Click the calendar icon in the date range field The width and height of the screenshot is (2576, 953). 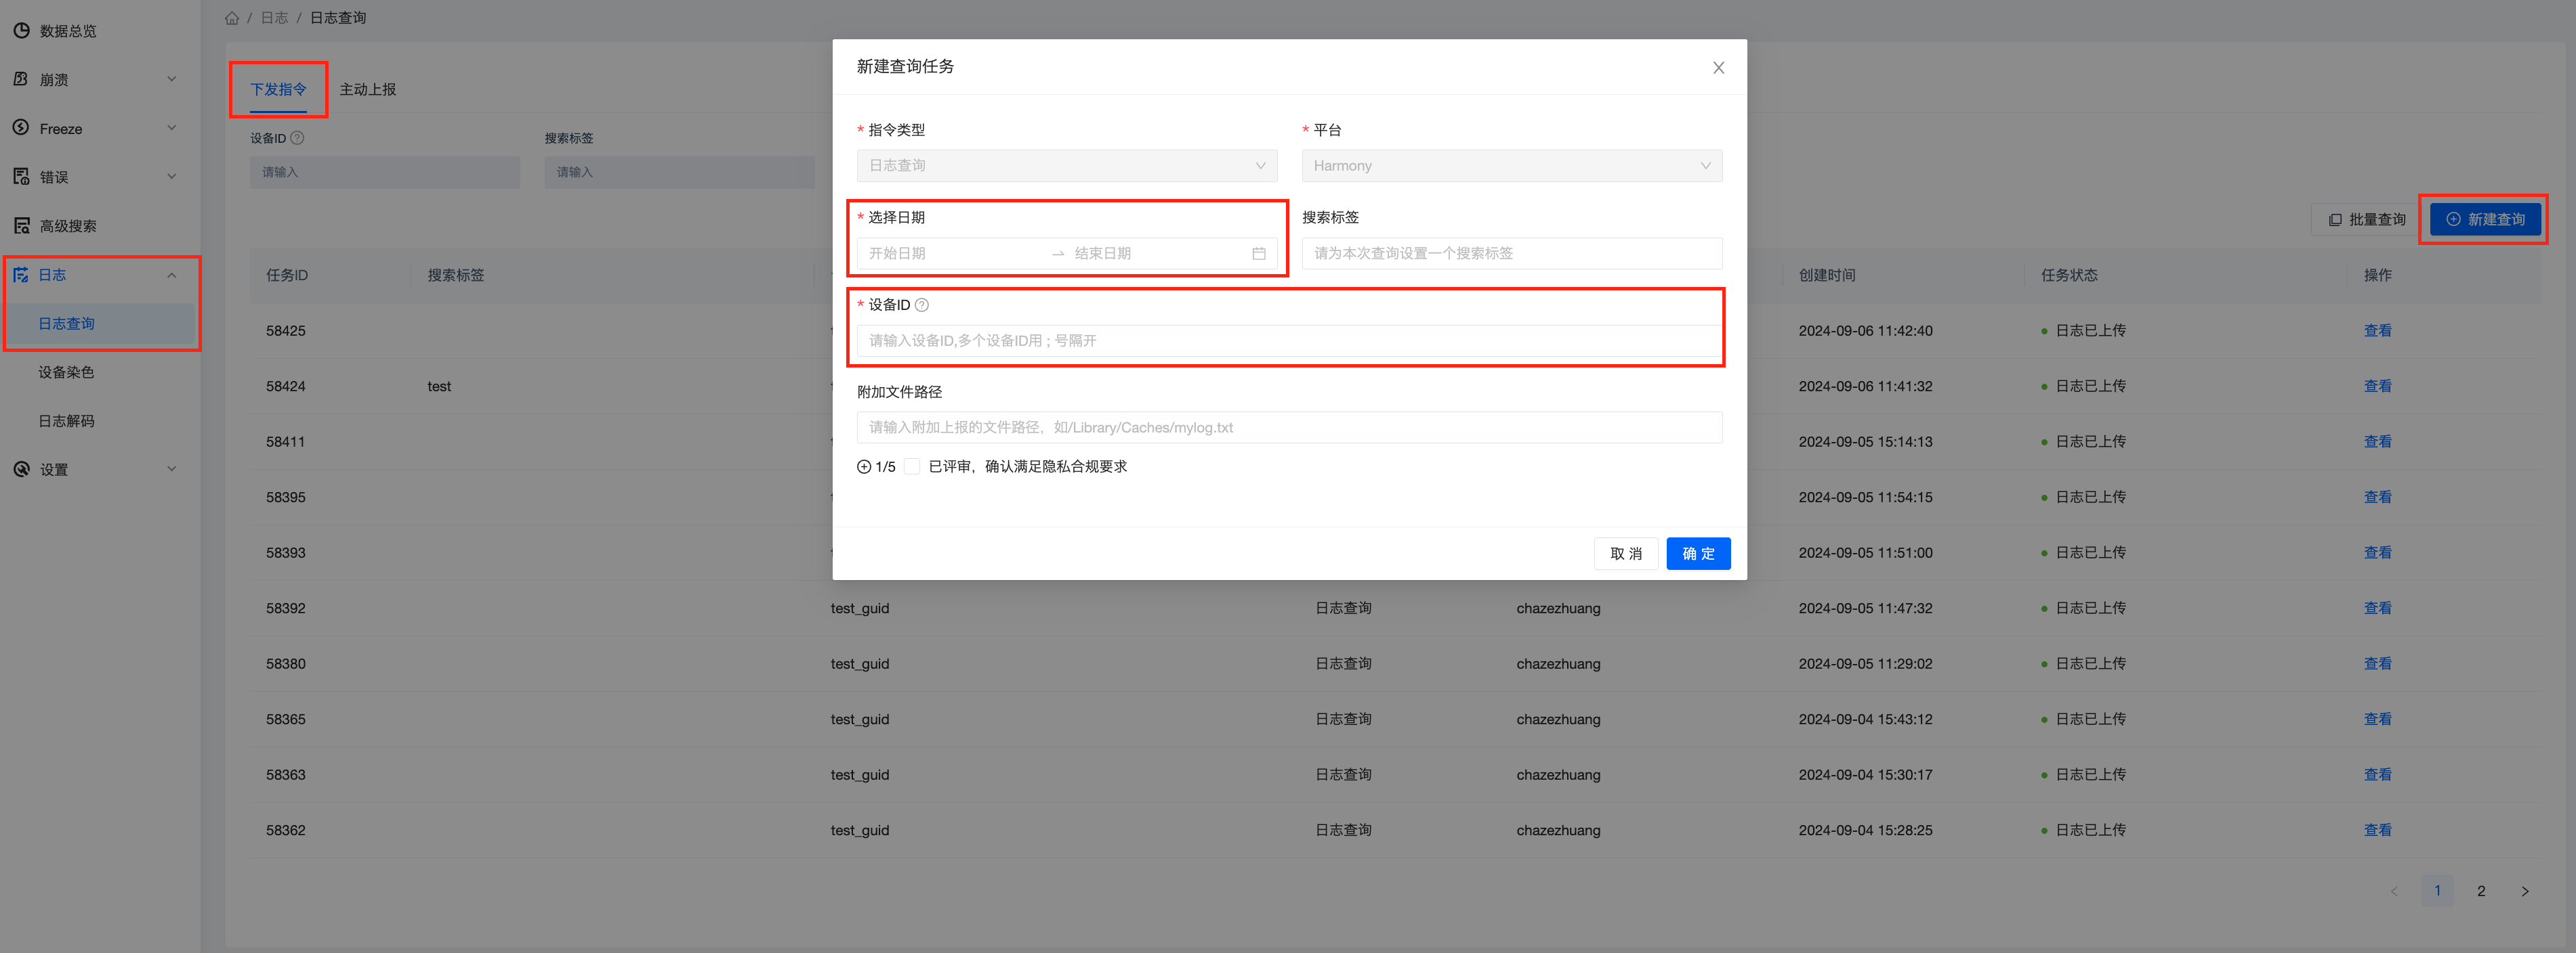point(1259,254)
